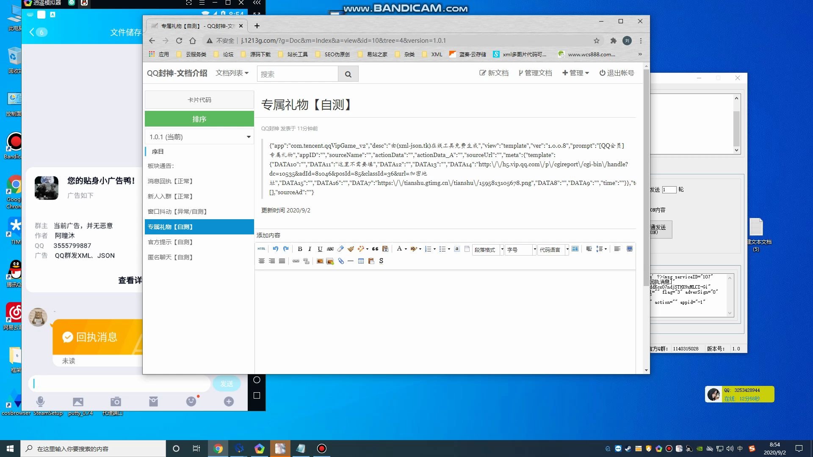Toggle HTML source mode in editor
The image size is (813, 457).
[x=261, y=249]
